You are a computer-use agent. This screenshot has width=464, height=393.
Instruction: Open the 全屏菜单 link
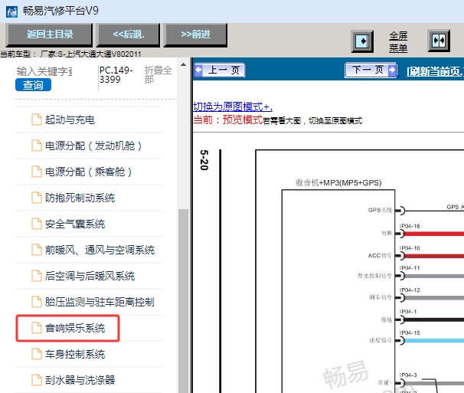[x=398, y=42]
